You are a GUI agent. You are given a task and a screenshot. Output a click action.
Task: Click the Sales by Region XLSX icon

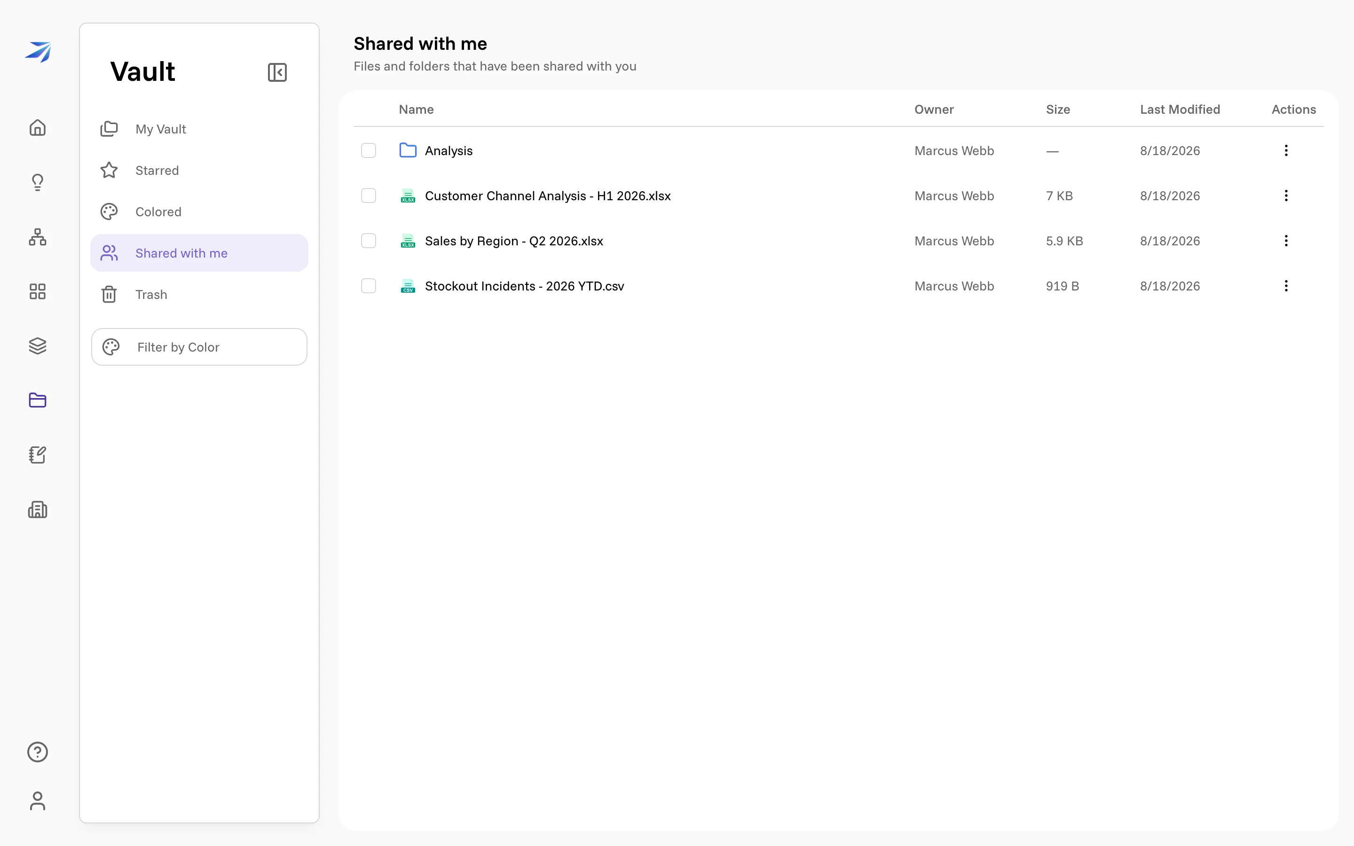pos(408,241)
